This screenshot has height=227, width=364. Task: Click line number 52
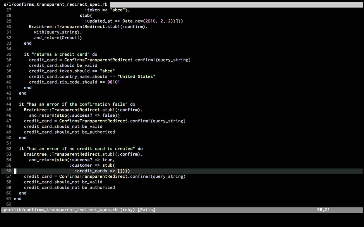(x=9, y=149)
